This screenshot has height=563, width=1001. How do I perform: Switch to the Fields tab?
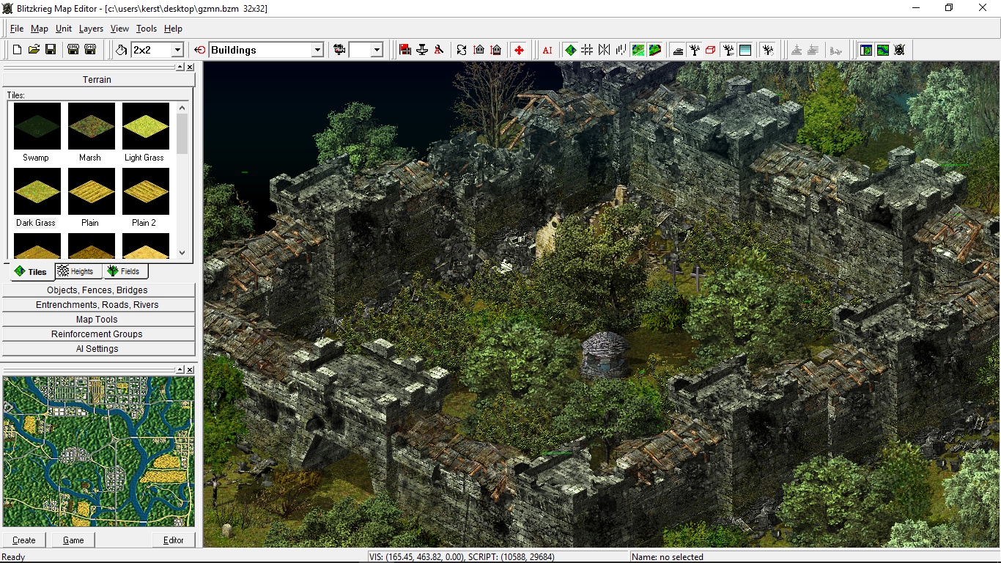(x=124, y=271)
